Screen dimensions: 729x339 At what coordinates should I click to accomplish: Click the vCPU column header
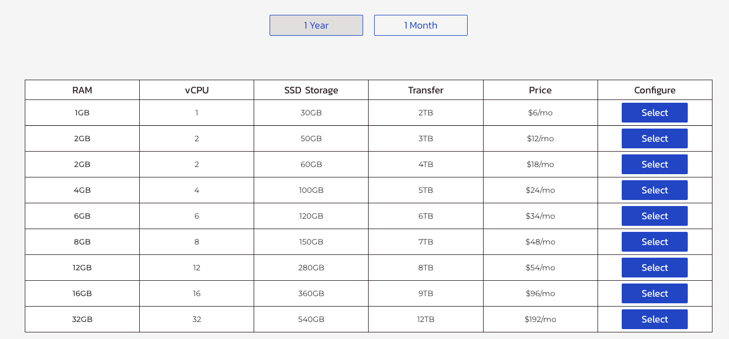click(196, 90)
